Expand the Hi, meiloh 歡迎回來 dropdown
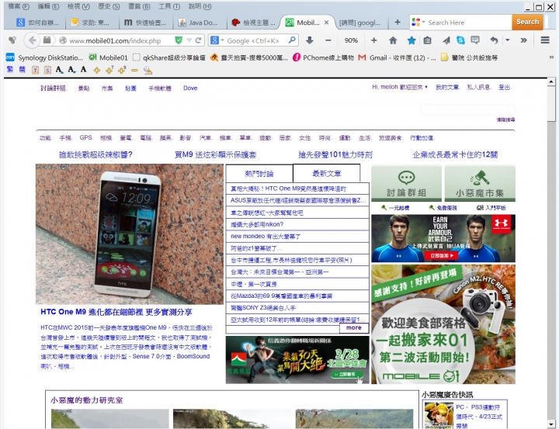The image size is (559, 429). 399,87
